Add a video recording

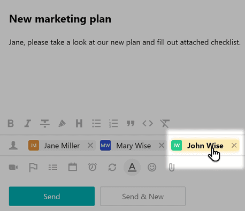point(13,167)
